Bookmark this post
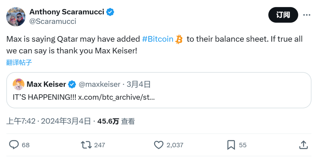The width and height of the screenshot is (318, 157). pyautogui.click(x=231, y=145)
